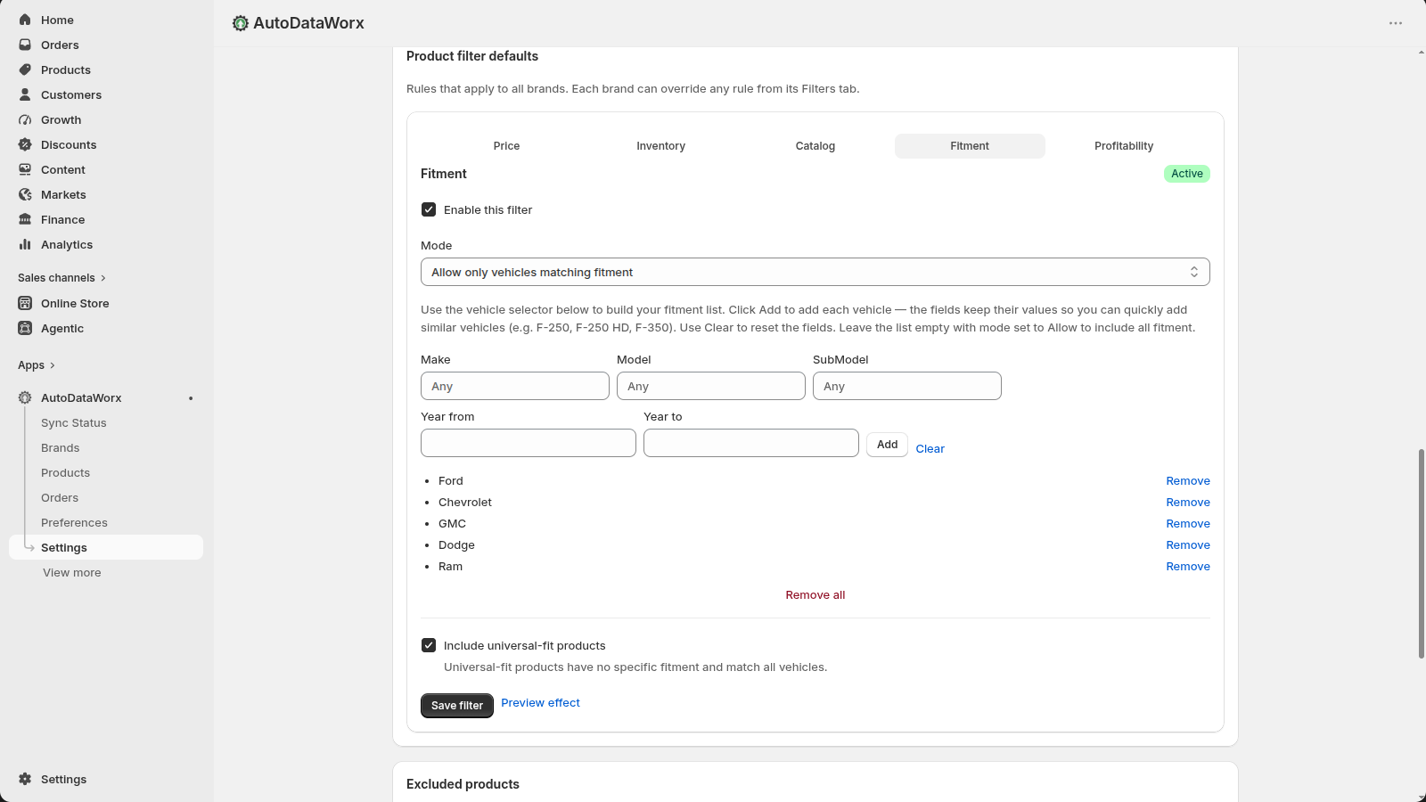
Task: Open the Mode dropdown
Action: [x=815, y=272]
